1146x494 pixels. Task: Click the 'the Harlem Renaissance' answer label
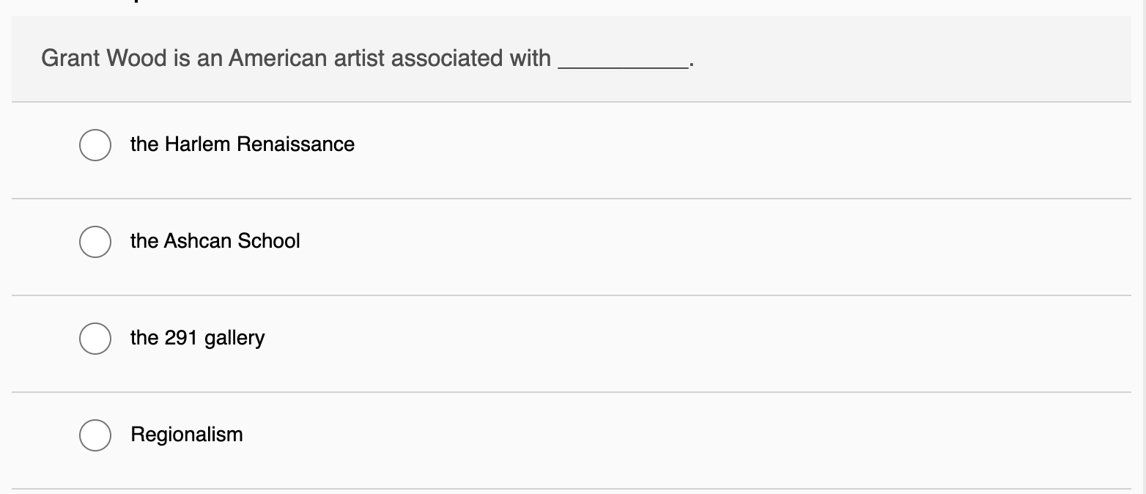pyautogui.click(x=242, y=144)
